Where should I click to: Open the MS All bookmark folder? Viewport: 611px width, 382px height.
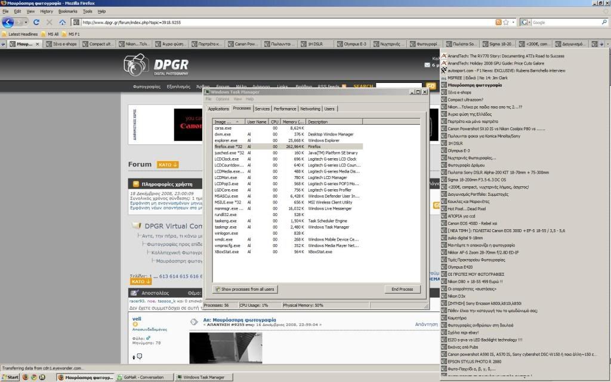click(x=50, y=34)
